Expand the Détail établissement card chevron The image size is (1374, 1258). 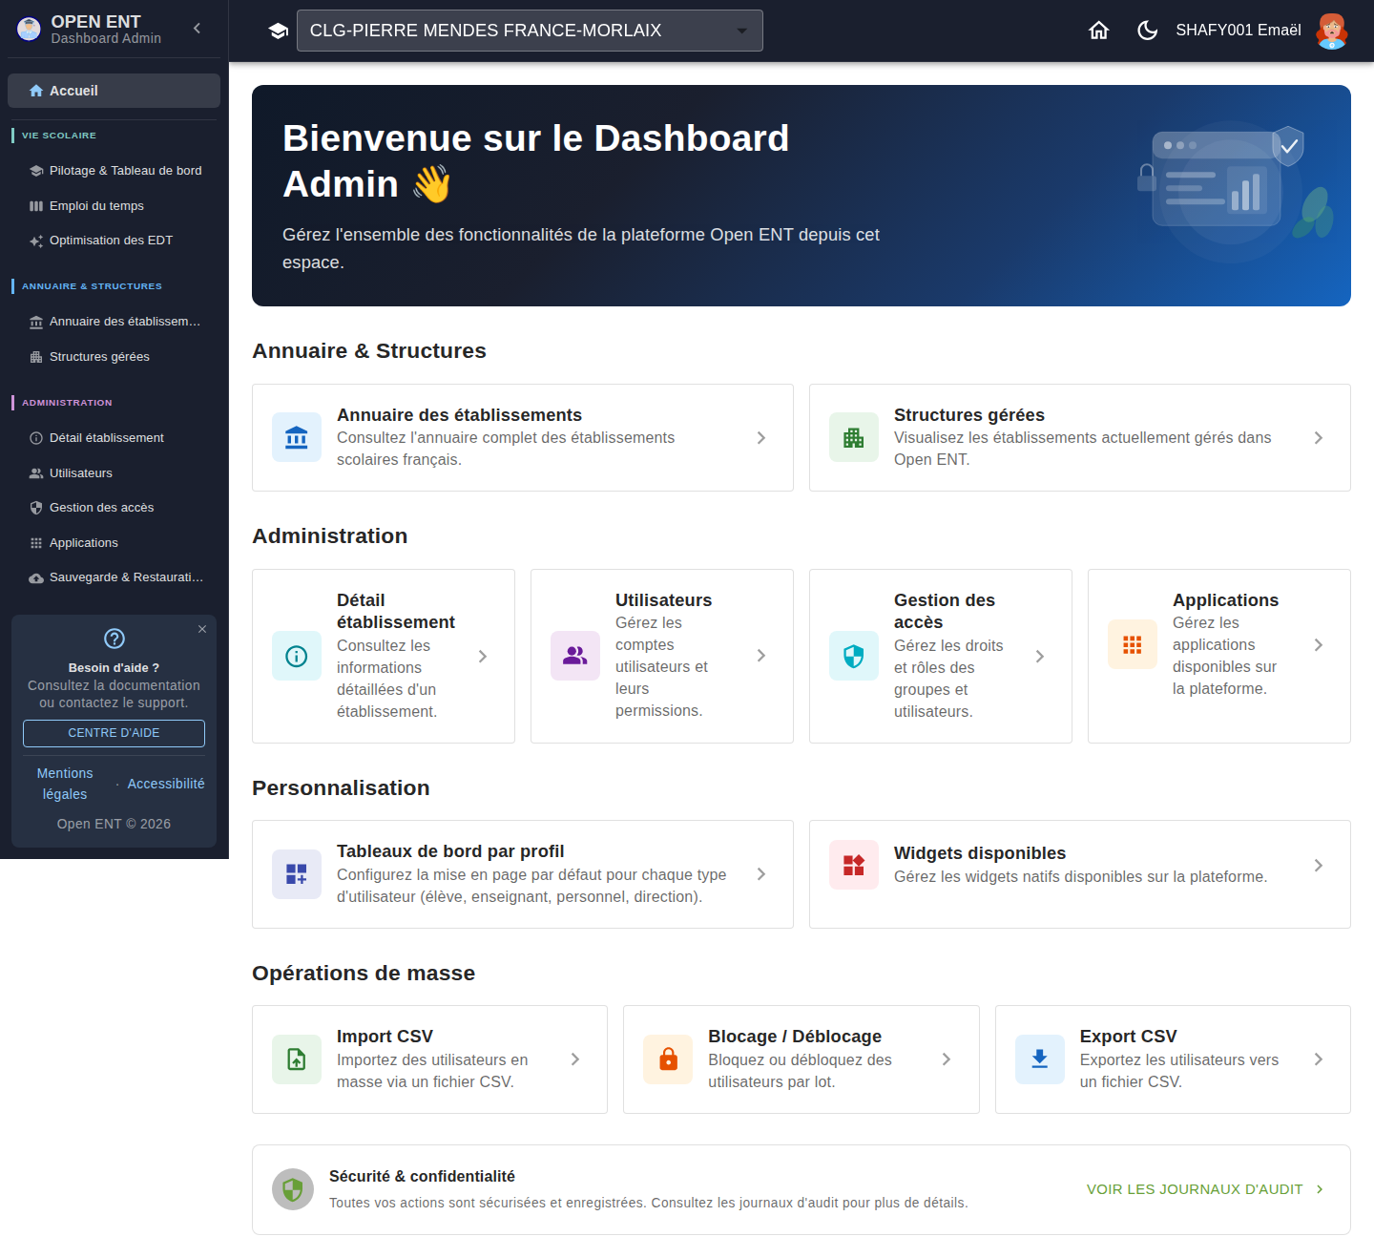tap(483, 657)
